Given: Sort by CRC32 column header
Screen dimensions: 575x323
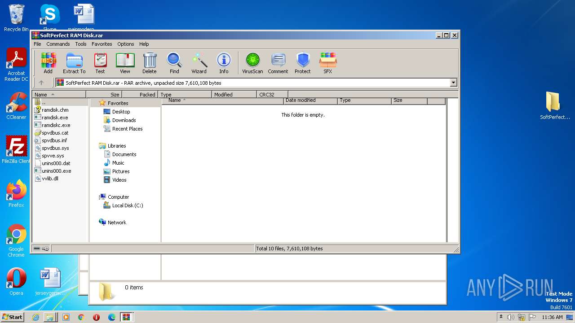Looking at the screenshot, I should point(272,95).
